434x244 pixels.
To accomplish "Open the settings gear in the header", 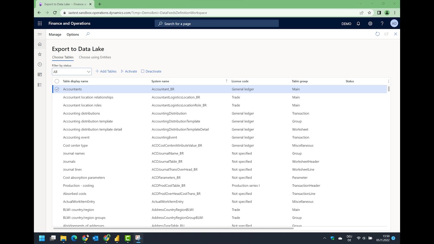I will 370,23.
